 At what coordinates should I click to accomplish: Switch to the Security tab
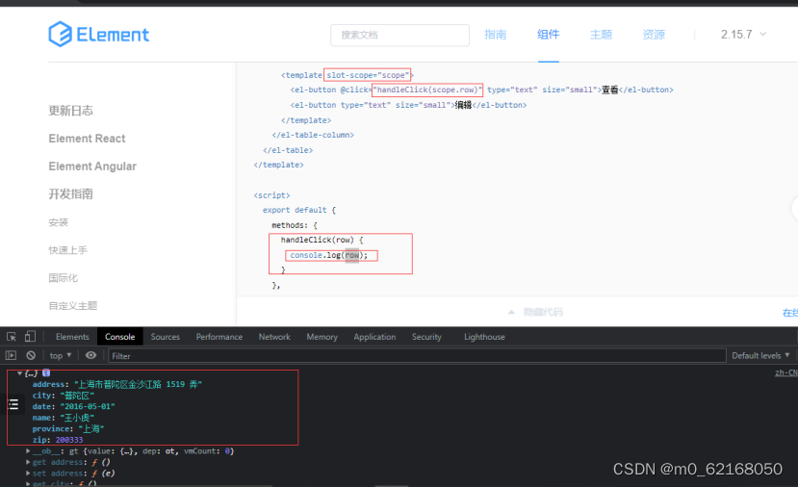tap(426, 337)
